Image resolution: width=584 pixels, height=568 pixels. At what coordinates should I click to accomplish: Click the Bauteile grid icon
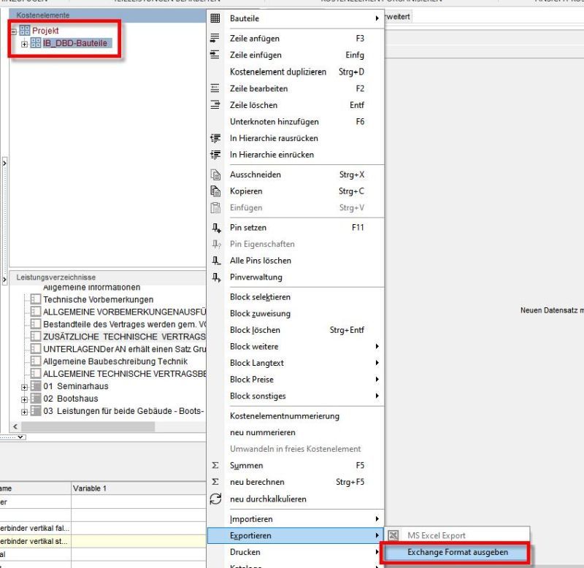[x=215, y=18]
